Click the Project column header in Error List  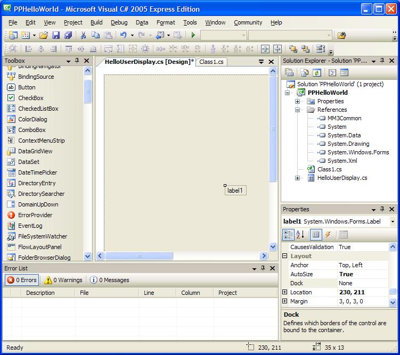pos(245,293)
